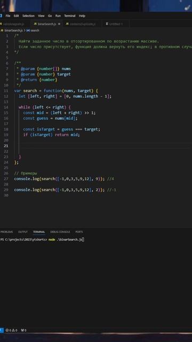The height and width of the screenshot is (342, 192).
Task: Click the 'if (isTarget) return mid' line
Action: pos(52,135)
